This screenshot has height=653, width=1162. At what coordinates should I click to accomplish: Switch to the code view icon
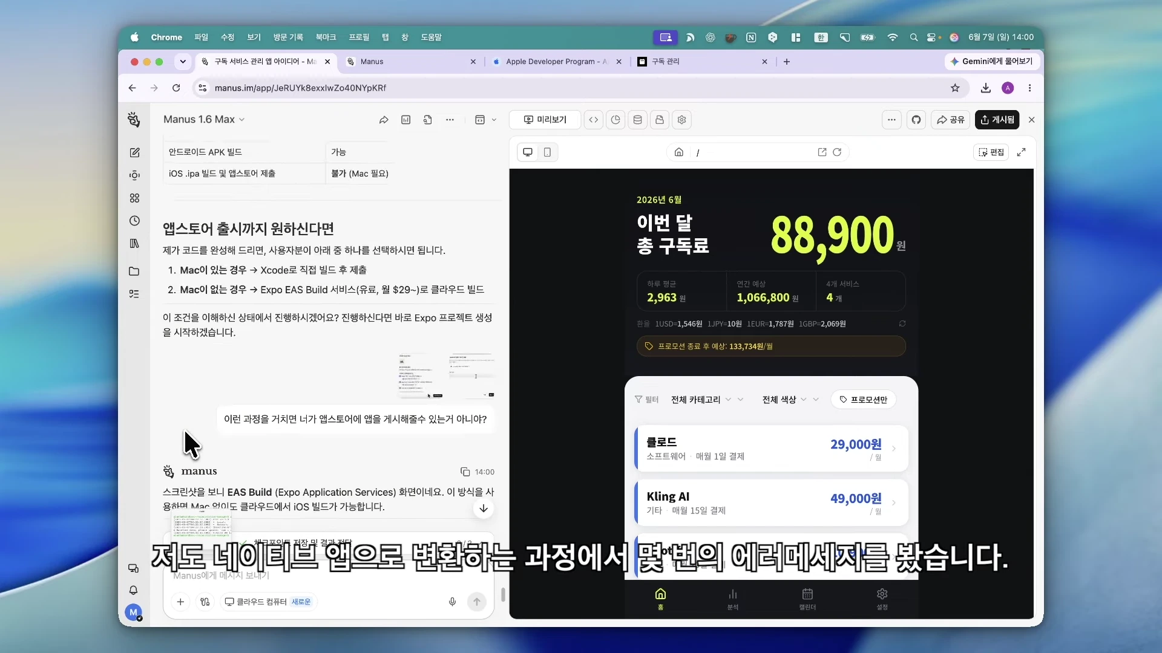click(594, 120)
